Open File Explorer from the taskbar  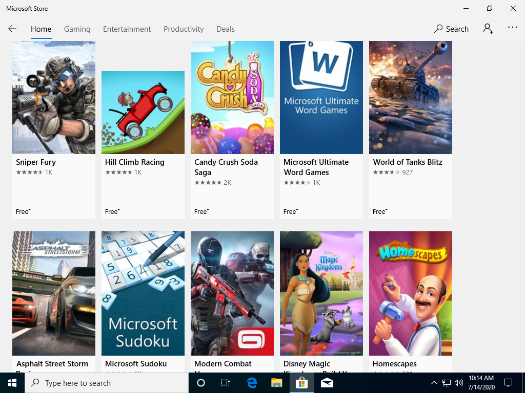pos(276,383)
